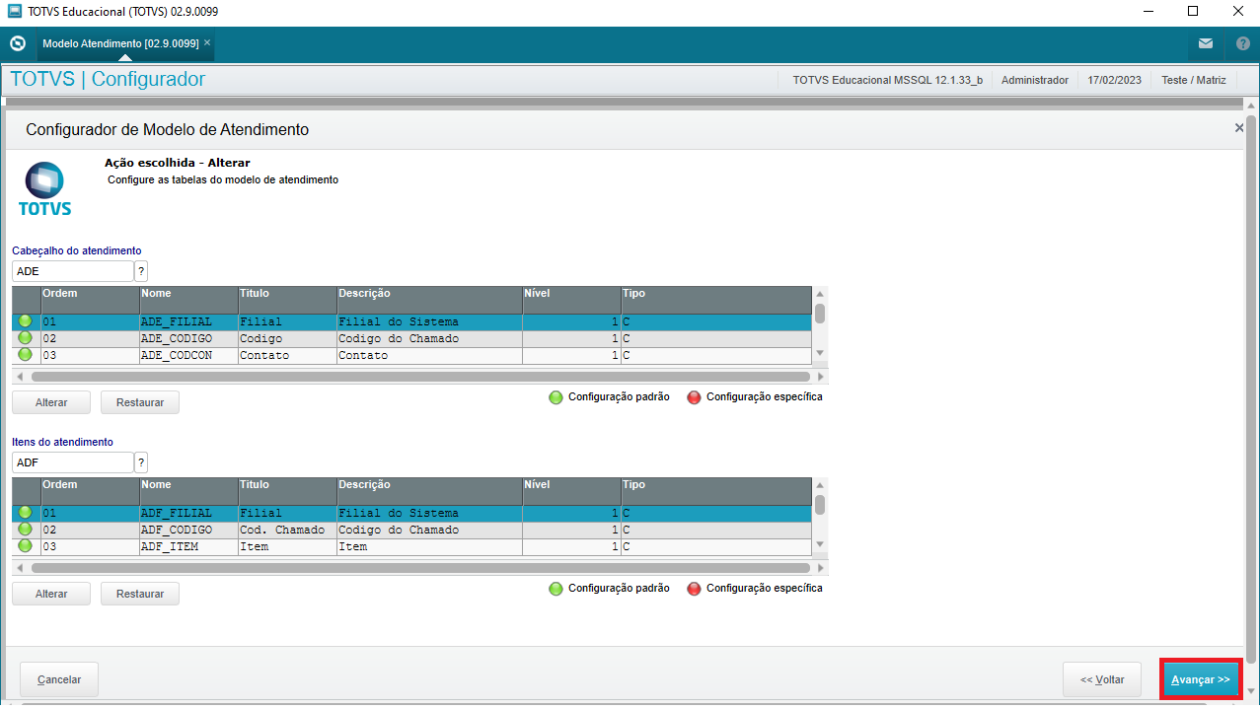Click green status icon of ADF_FILIAL row
Viewport: 1260px width, 709px height.
click(x=26, y=513)
